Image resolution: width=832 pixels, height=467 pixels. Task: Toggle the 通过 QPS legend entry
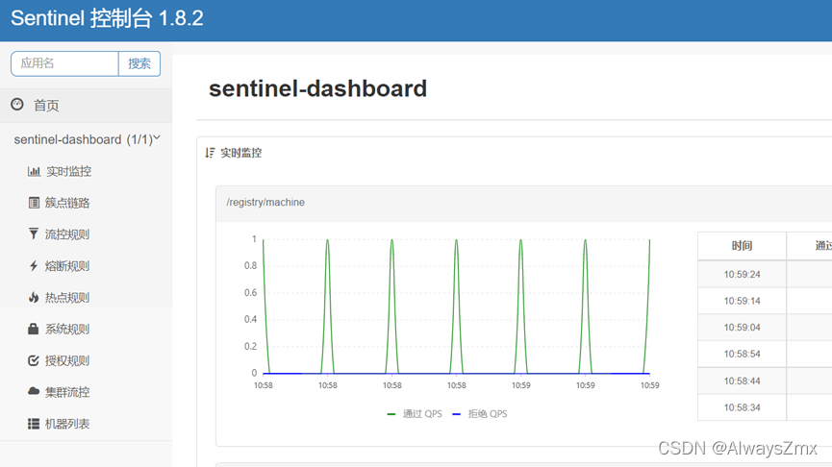(x=415, y=414)
